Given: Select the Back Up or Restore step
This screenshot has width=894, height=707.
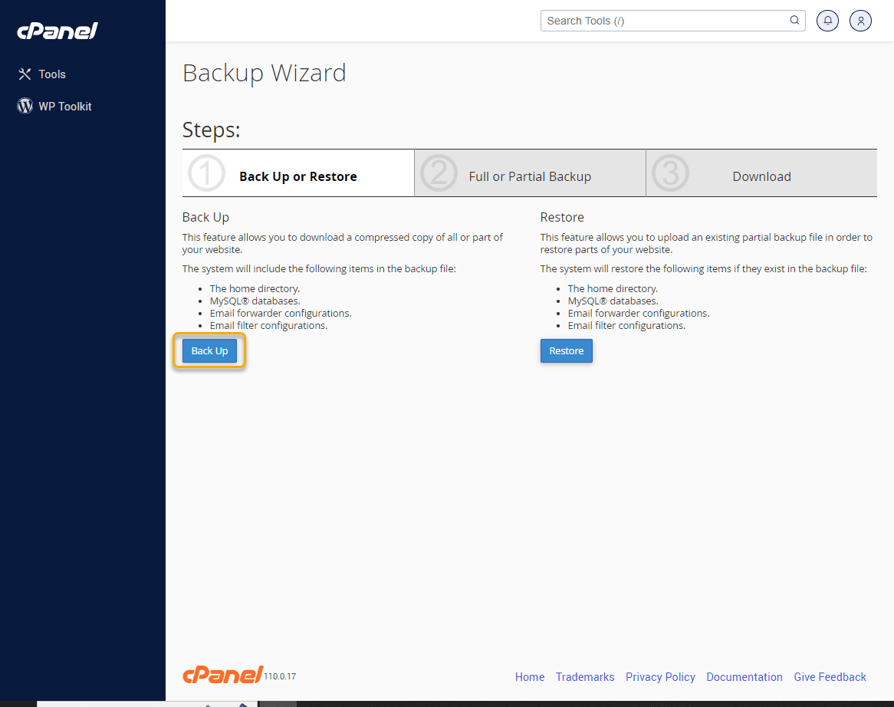Looking at the screenshot, I should (x=298, y=173).
